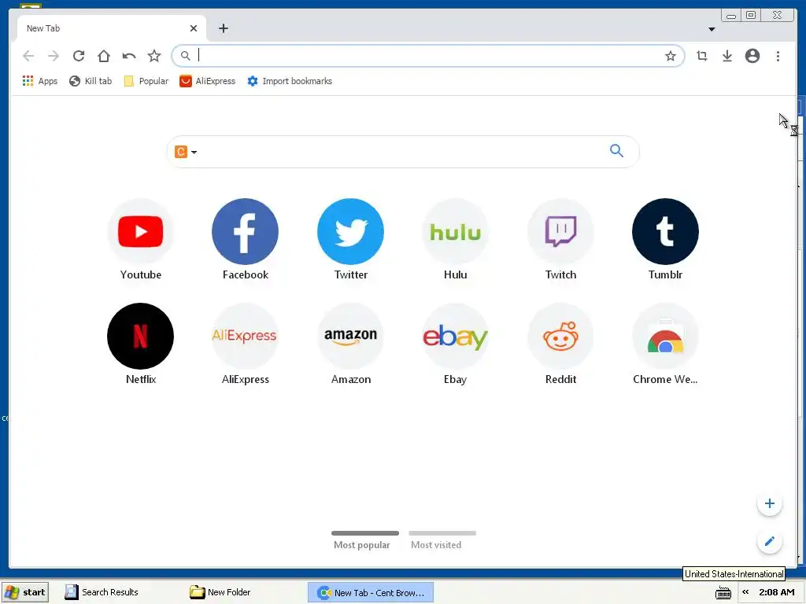Open the user profile icon
Viewport: 806px width, 604px height.
tap(752, 56)
